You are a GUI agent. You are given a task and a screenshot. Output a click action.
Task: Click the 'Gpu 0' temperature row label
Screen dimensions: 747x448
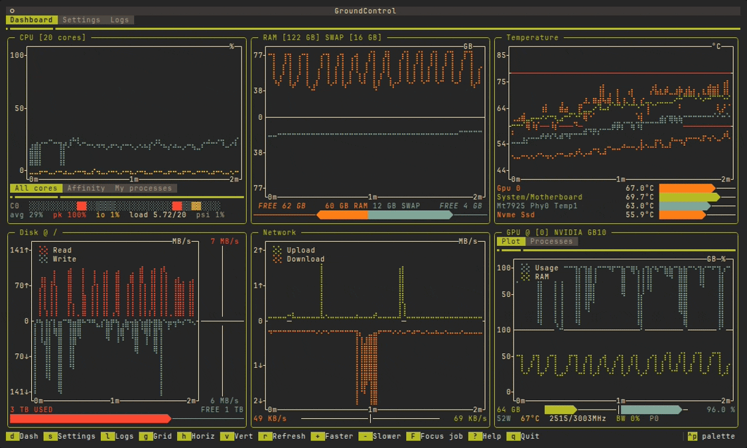point(508,188)
